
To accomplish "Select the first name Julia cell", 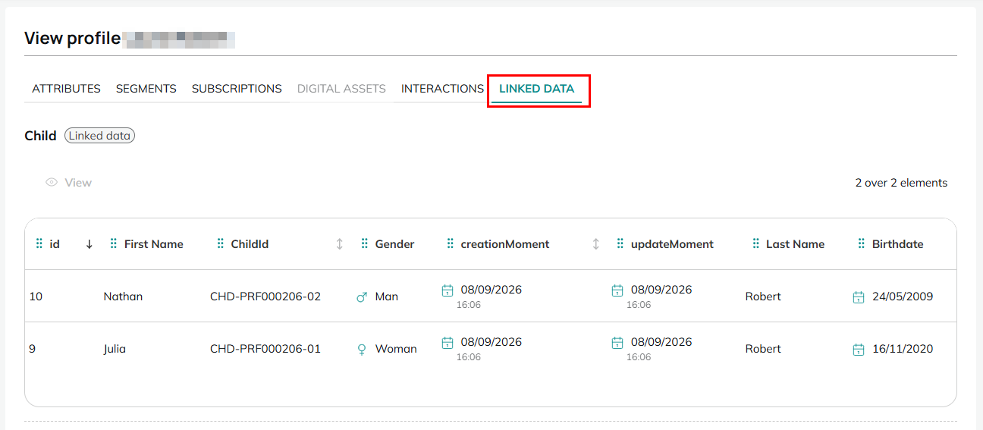I will (115, 349).
